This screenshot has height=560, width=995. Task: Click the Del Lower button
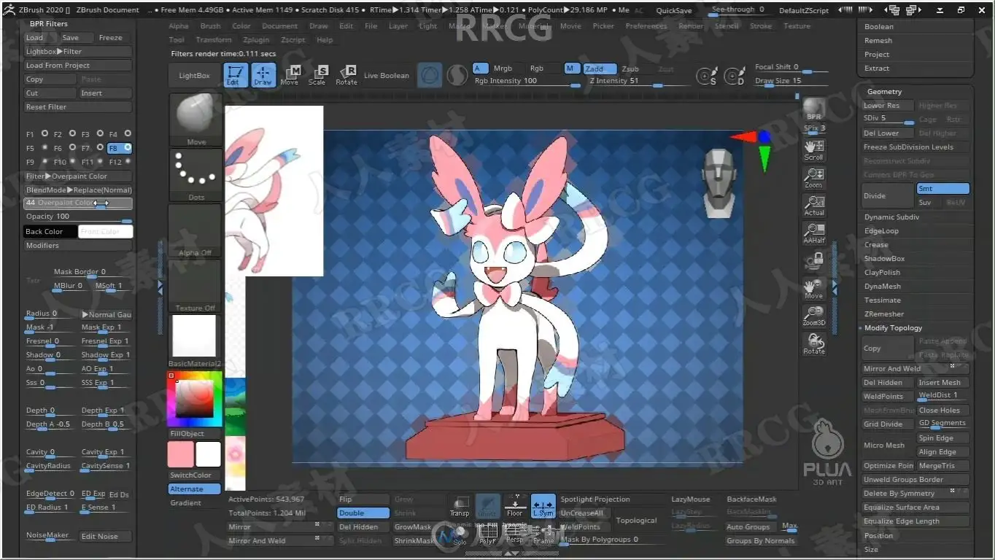coord(888,133)
